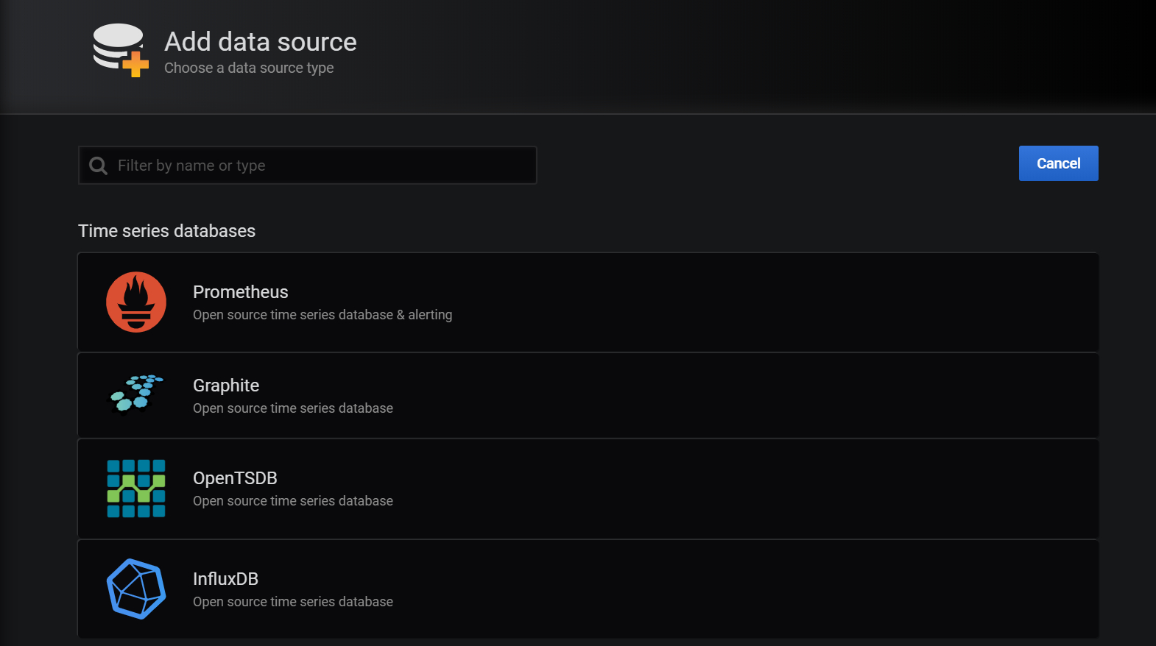Click the orange plus badge on header icon
Image resolution: width=1156 pixels, height=646 pixels.
135,64
